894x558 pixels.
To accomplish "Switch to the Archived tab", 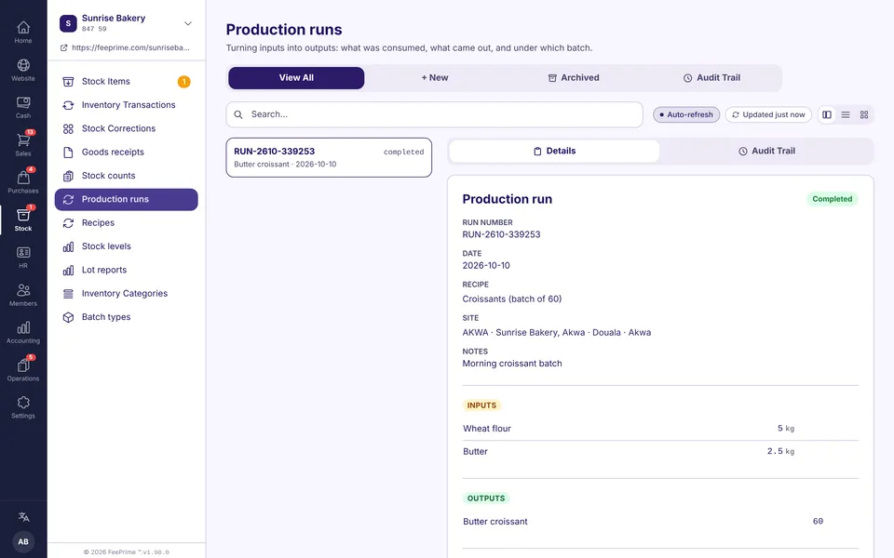I will click(x=574, y=78).
